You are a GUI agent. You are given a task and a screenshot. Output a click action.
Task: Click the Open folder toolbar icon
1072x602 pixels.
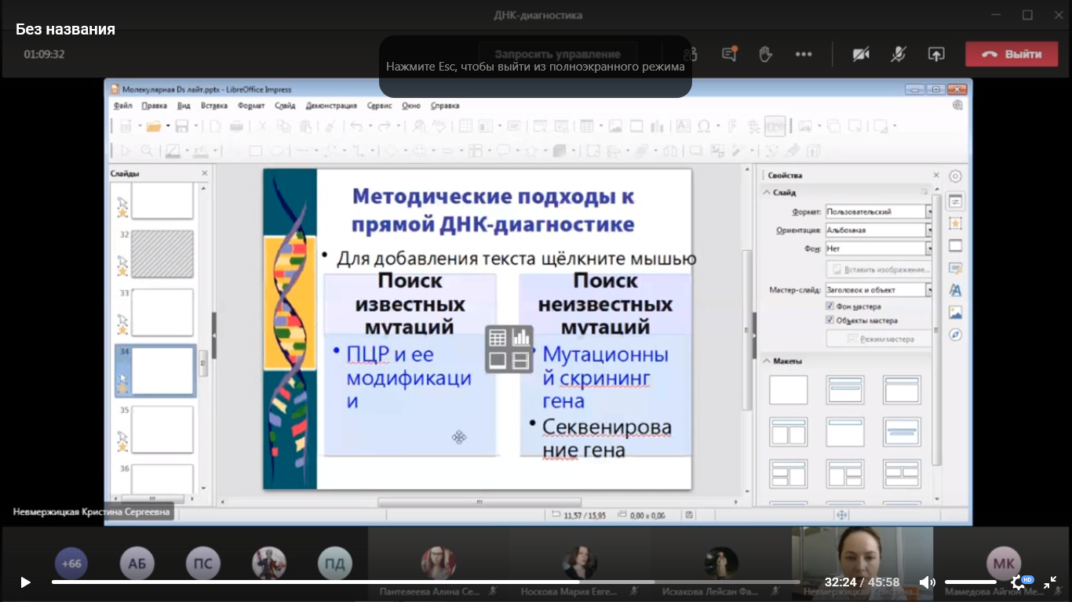[x=153, y=126]
